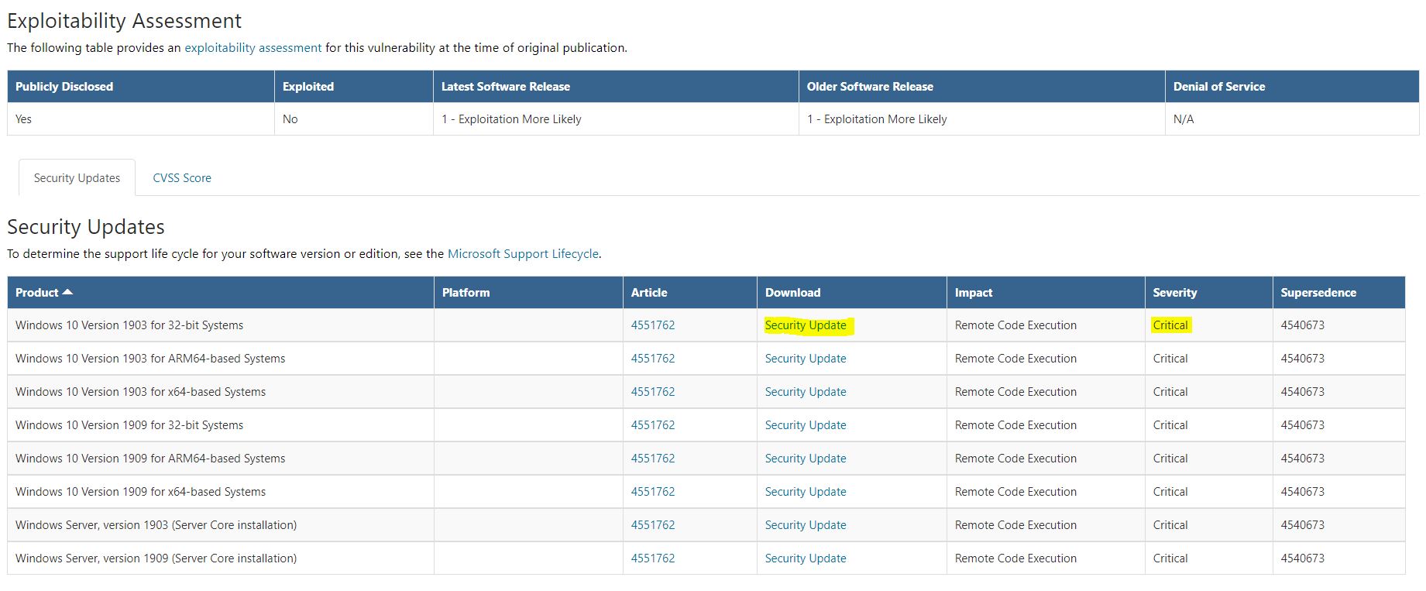The height and width of the screenshot is (591, 1426).
Task: Select the Security Updates tab
Action: (77, 178)
